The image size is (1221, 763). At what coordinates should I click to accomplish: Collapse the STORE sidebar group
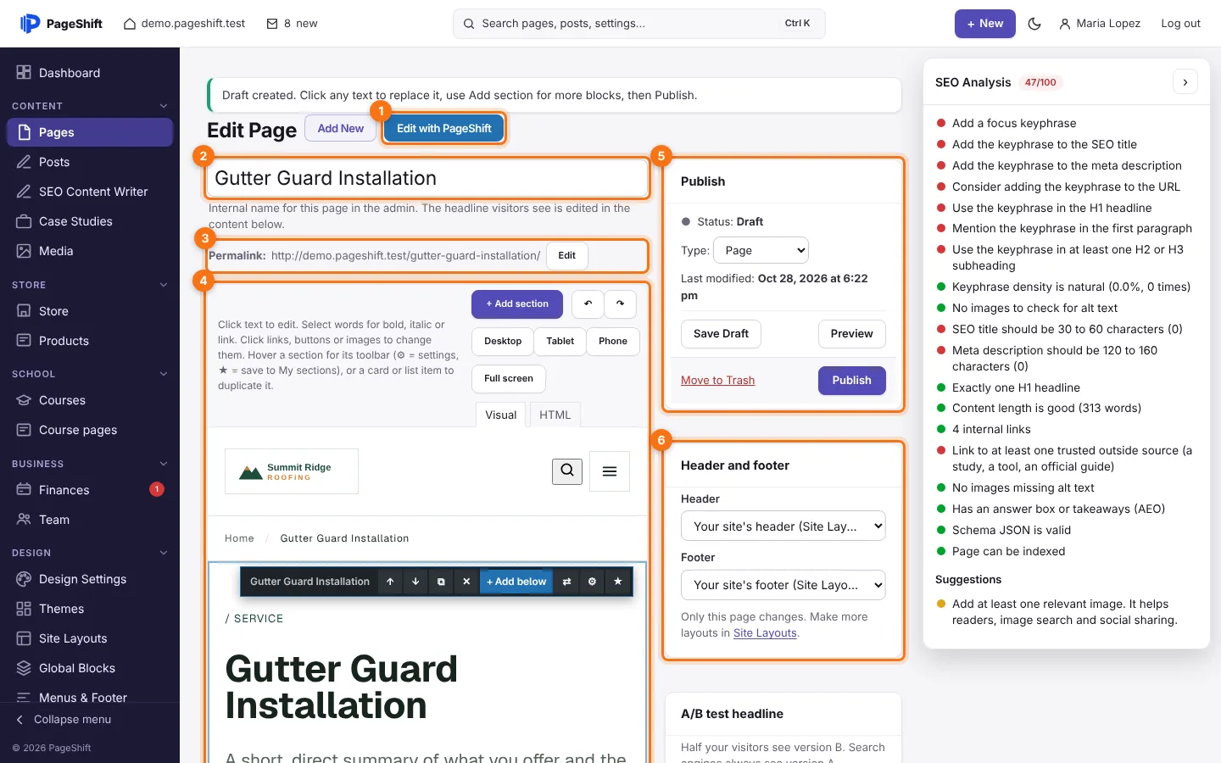pos(164,285)
